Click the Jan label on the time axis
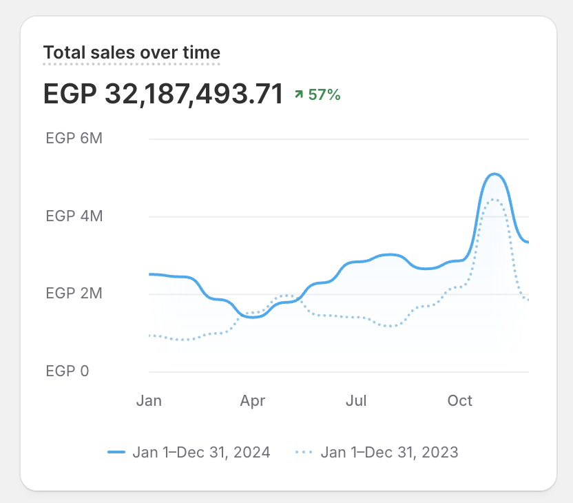This screenshot has height=503, width=573. point(149,401)
